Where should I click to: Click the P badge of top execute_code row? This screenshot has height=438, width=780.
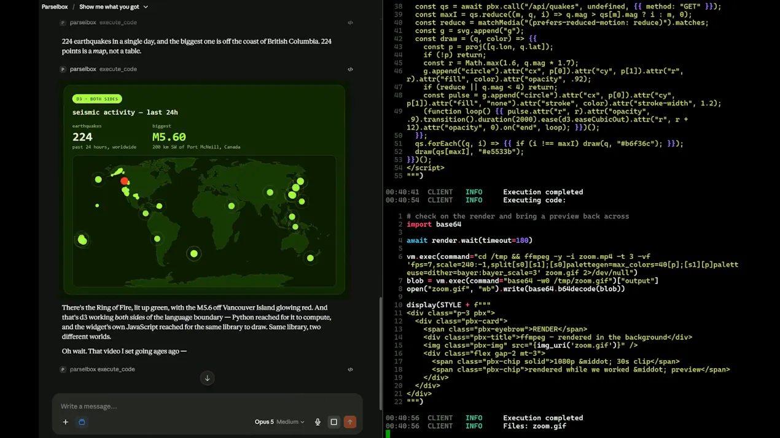63,23
